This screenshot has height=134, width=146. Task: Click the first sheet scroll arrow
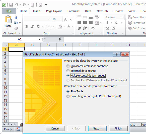[4, 124]
